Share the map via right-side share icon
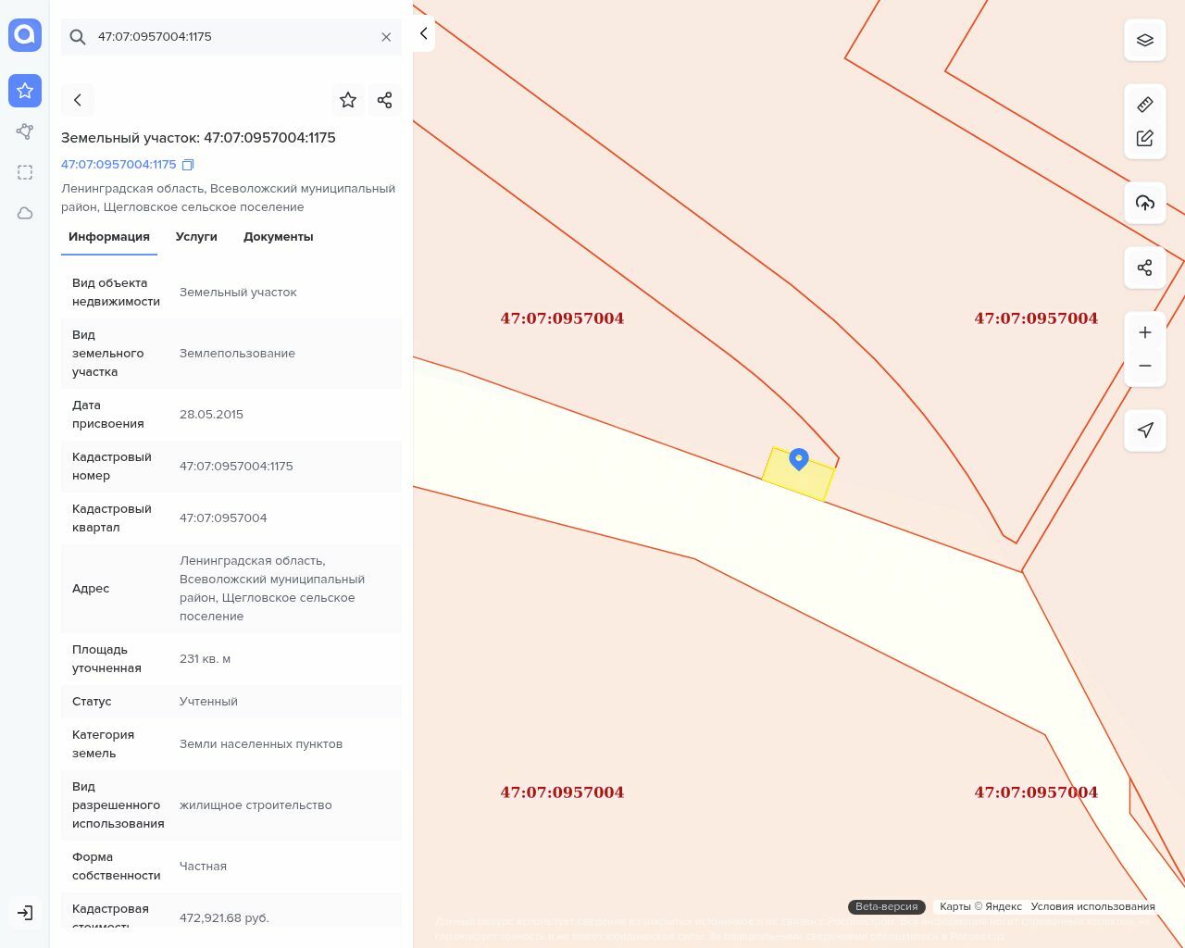The width and height of the screenshot is (1185, 948). 1144,268
